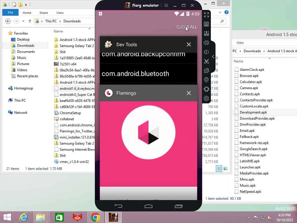The image size is (297, 223).
Task: Select com.android.bluetooth entry
Action: (x=135, y=73)
